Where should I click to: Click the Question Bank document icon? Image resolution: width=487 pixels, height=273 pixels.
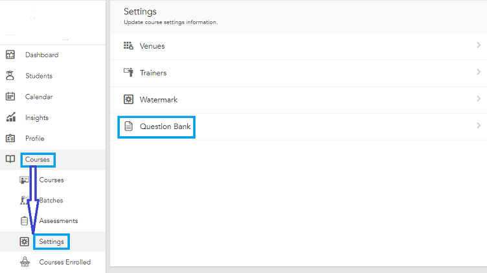(129, 126)
